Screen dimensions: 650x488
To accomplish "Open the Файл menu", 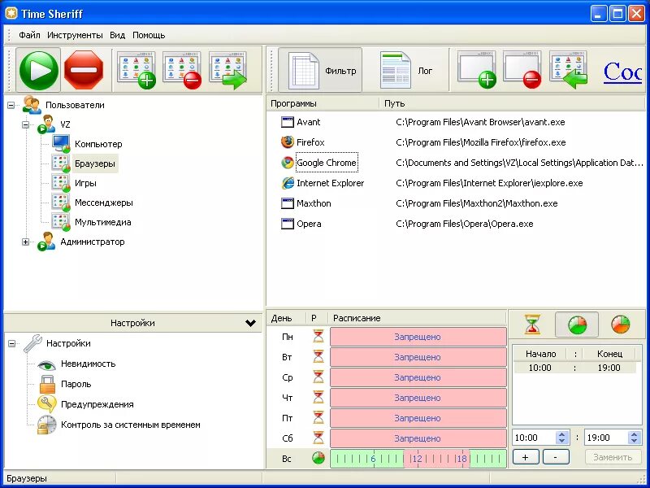I will 29,35.
